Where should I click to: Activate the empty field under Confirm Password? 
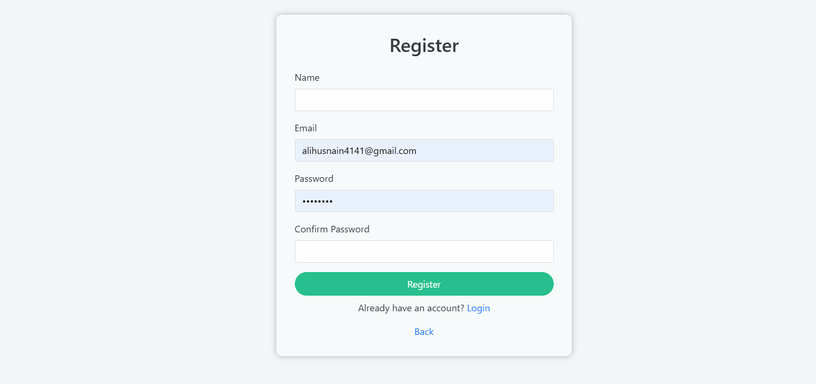424,252
